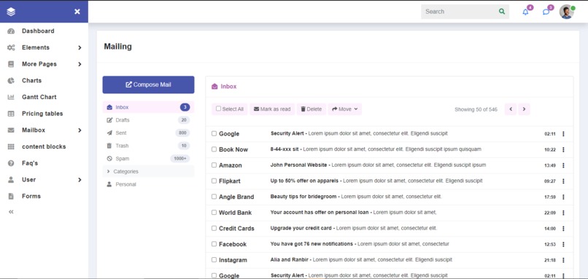Open options menu for Facebook email

[x=563, y=244]
